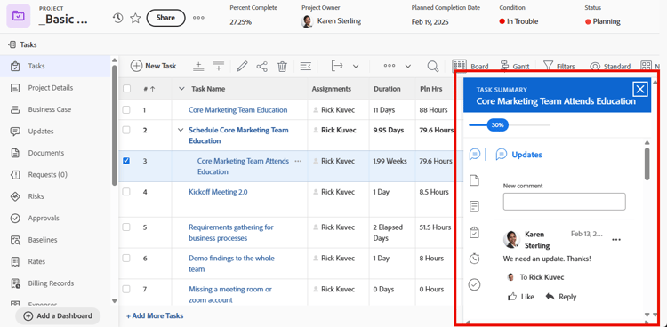Open the checkmark approvals icon in summary panel
The image size is (667, 327).
[x=474, y=284]
